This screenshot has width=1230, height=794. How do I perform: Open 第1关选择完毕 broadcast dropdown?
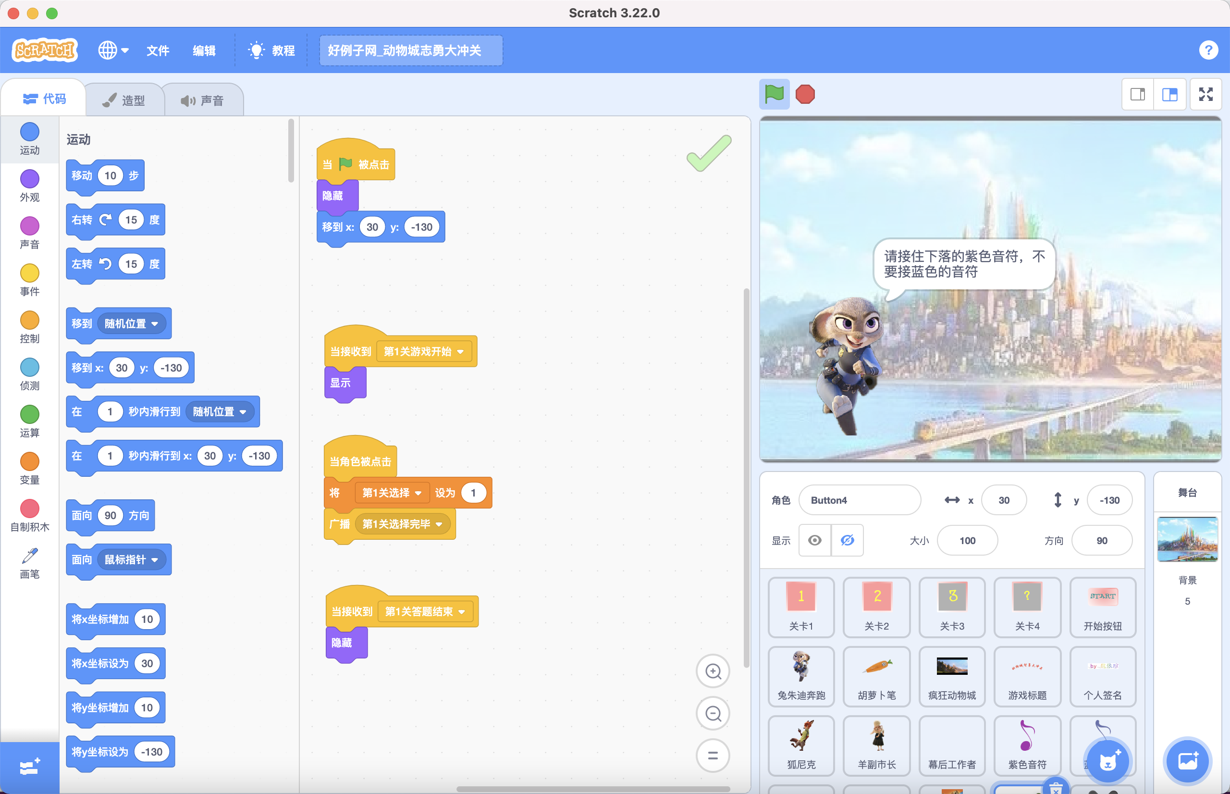(x=403, y=524)
